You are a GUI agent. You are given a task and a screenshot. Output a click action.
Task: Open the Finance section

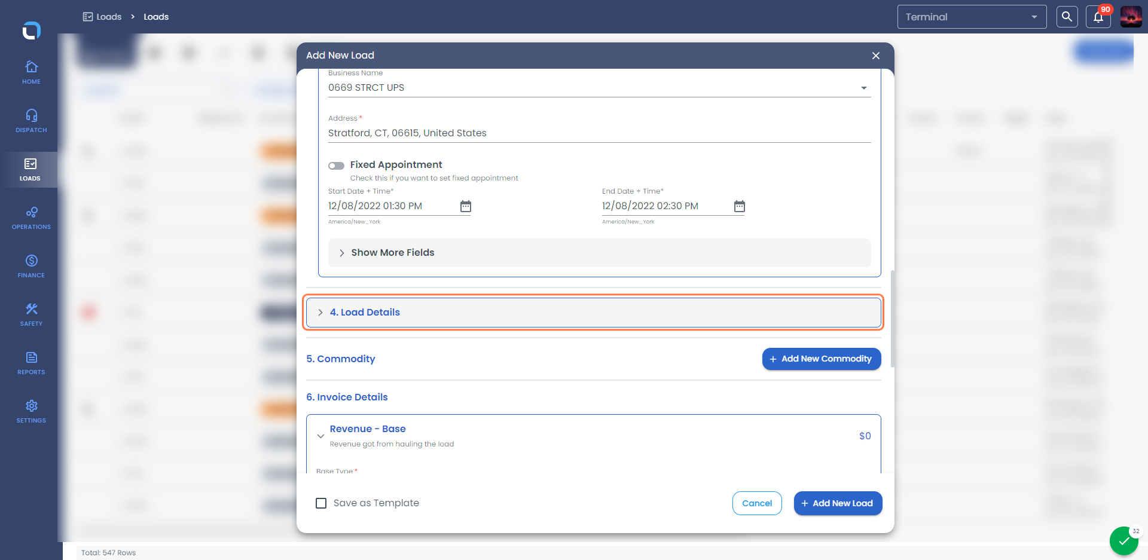coord(31,266)
